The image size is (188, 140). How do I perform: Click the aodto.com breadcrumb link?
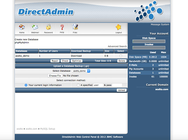31,129
